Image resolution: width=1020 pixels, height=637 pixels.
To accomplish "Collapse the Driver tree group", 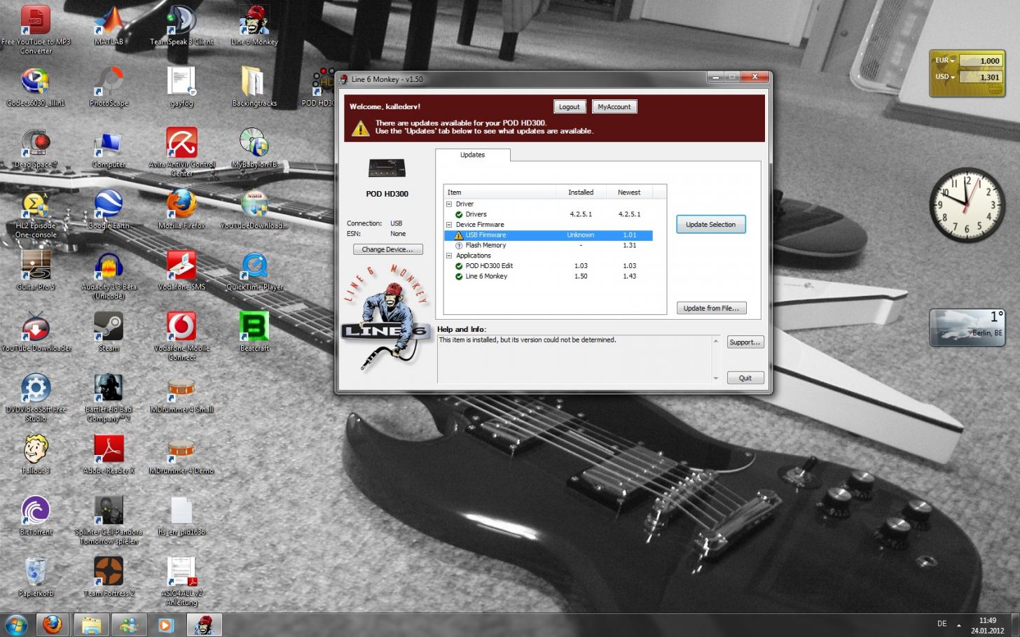I will tap(449, 204).
